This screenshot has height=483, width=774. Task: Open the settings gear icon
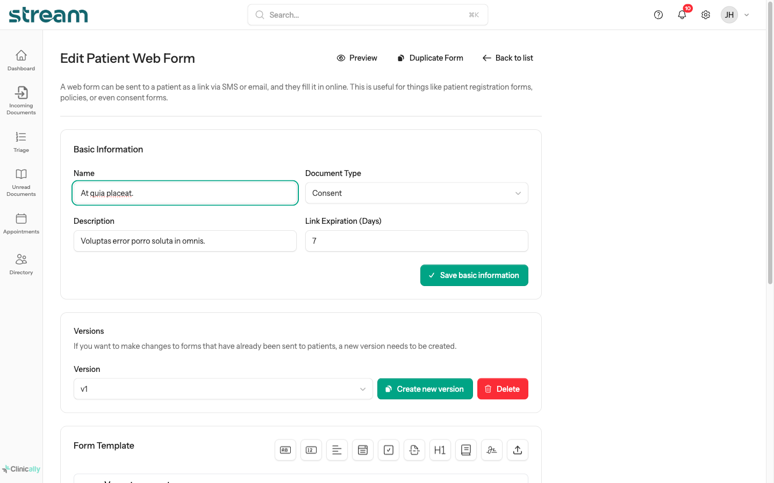(705, 14)
